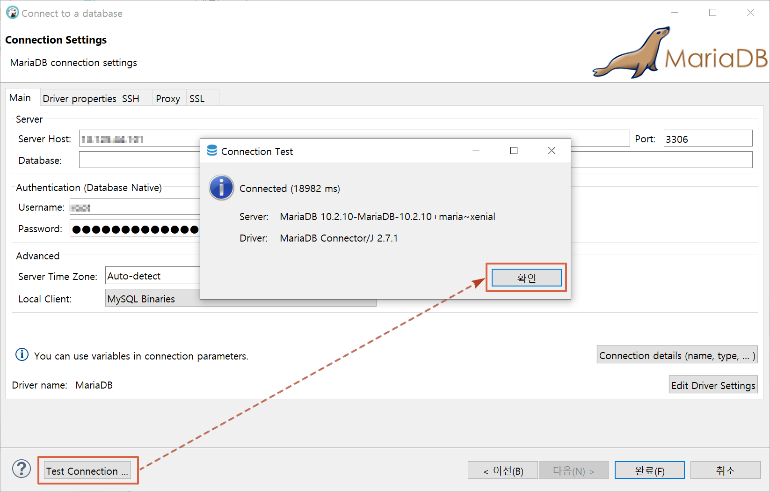Click the Username input field
Viewport: 770px width, 492px height.
point(135,207)
